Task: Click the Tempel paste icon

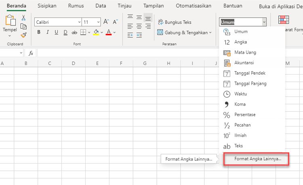Action: 11,21
